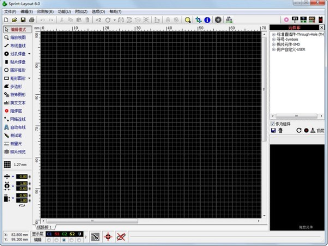Image resolution: width=328 pixels, height=246 pixels.
Task: Expand the 贴片元件-SMD library node
Action: coord(274,45)
